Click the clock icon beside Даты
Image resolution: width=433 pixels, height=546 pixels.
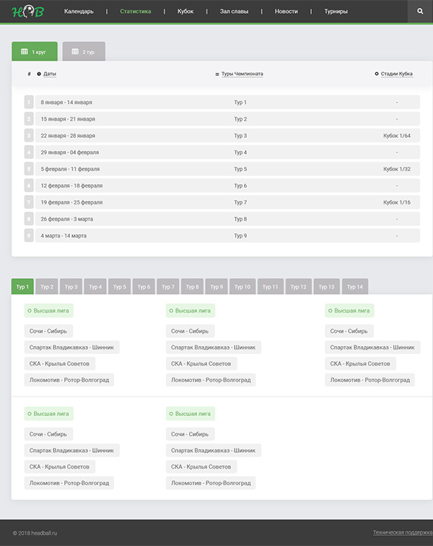[x=39, y=74]
